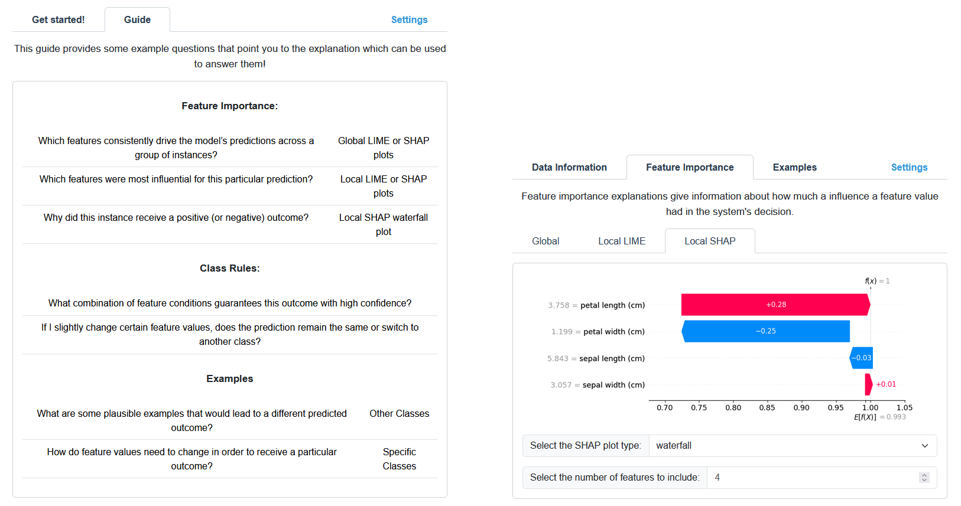Open Settings beside the Examples tab
The height and width of the screenshot is (506, 961).
tap(909, 167)
